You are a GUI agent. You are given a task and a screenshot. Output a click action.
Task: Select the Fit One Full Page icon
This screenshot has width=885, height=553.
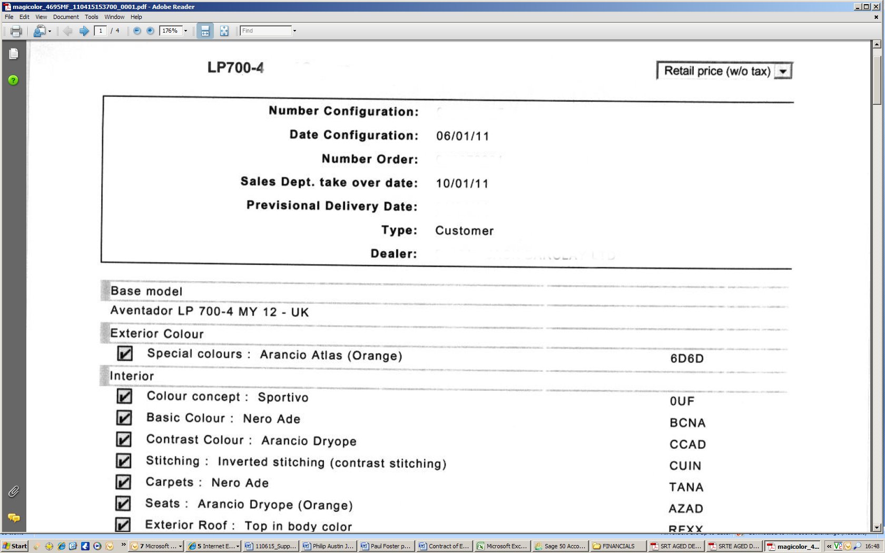(224, 31)
